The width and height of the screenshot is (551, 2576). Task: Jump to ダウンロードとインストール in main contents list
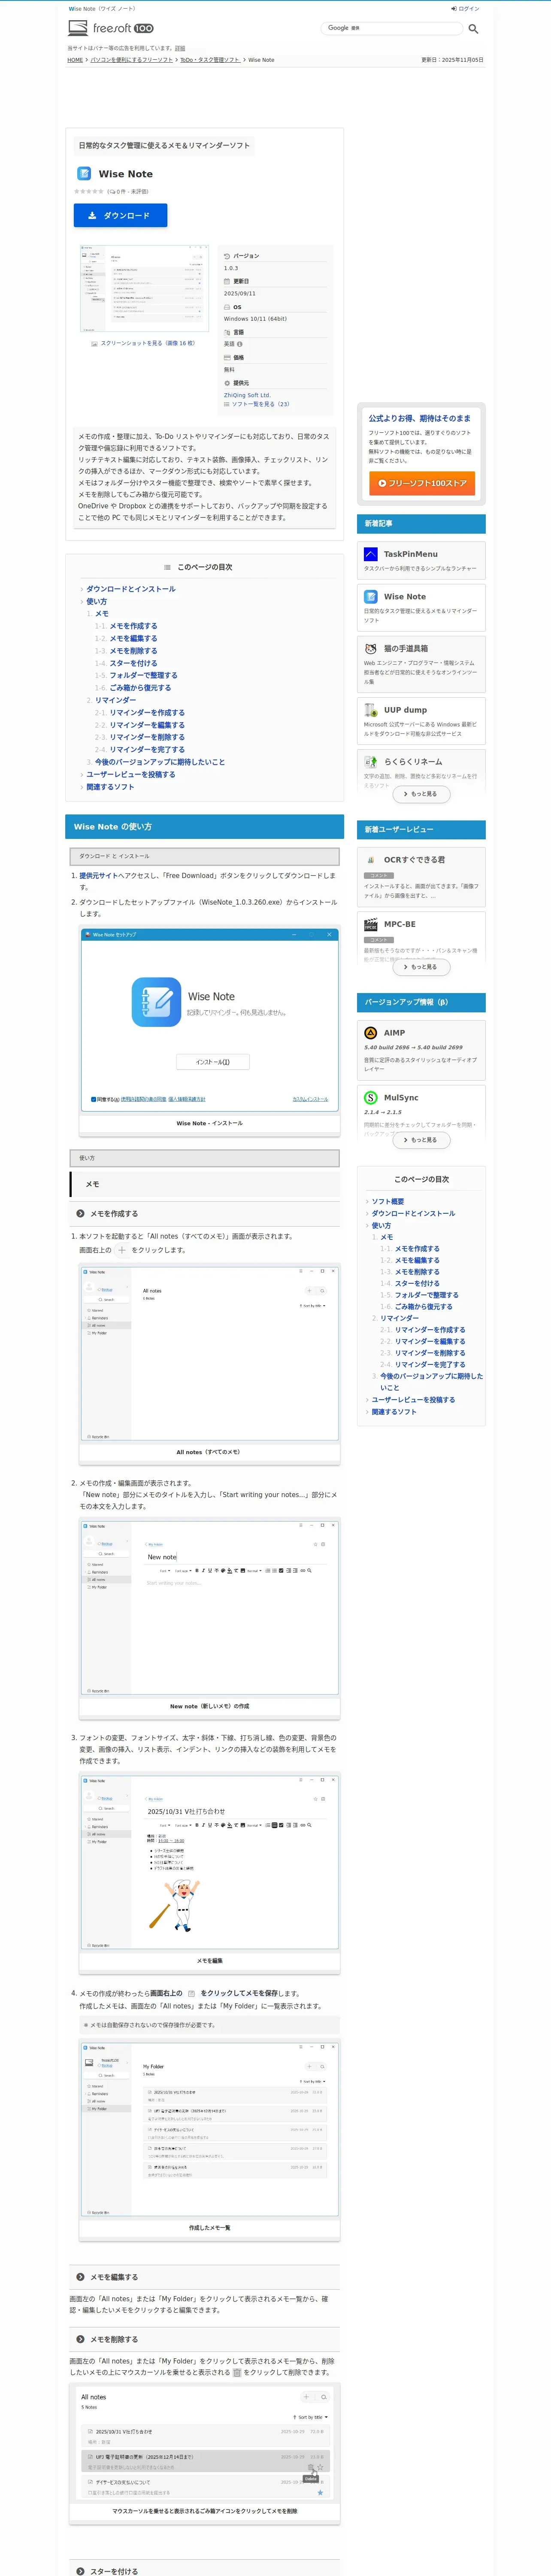(131, 589)
